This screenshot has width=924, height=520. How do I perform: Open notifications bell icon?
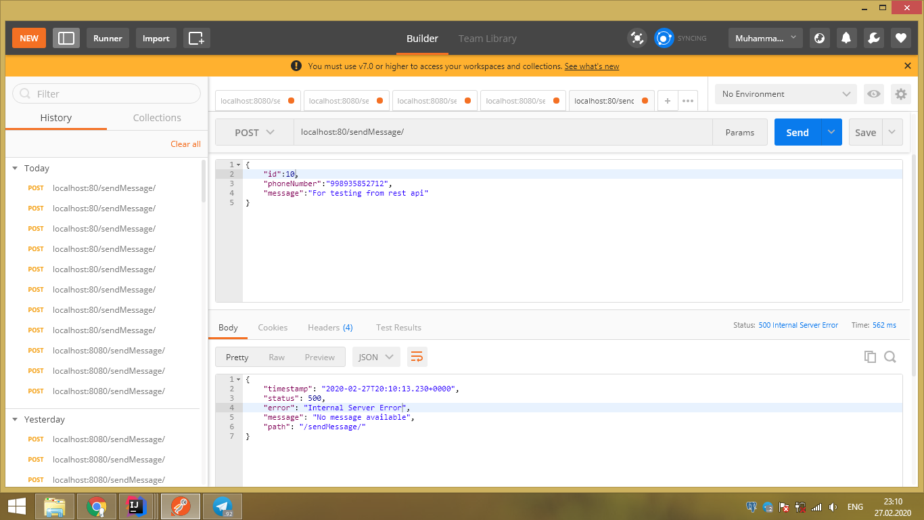(846, 38)
